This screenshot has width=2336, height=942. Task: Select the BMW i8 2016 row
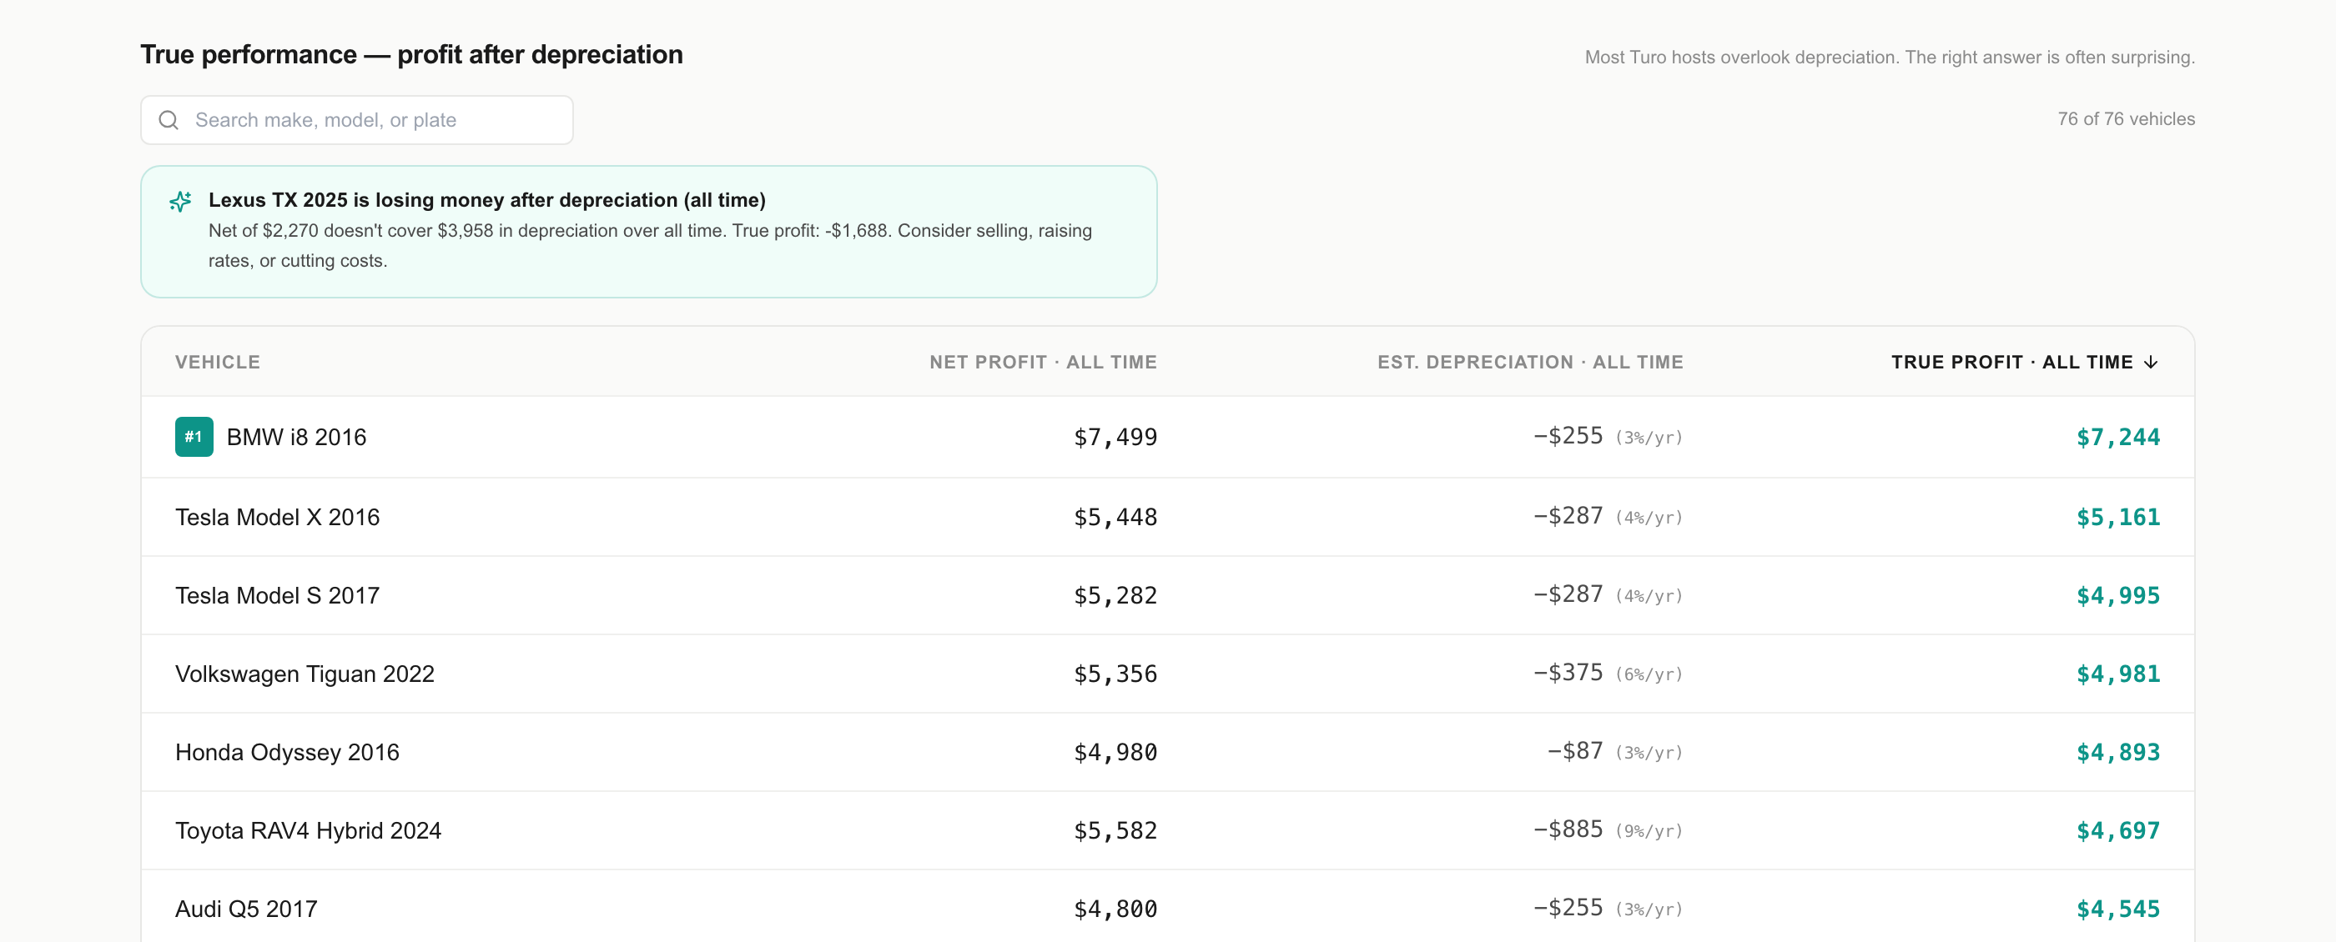[1168, 437]
